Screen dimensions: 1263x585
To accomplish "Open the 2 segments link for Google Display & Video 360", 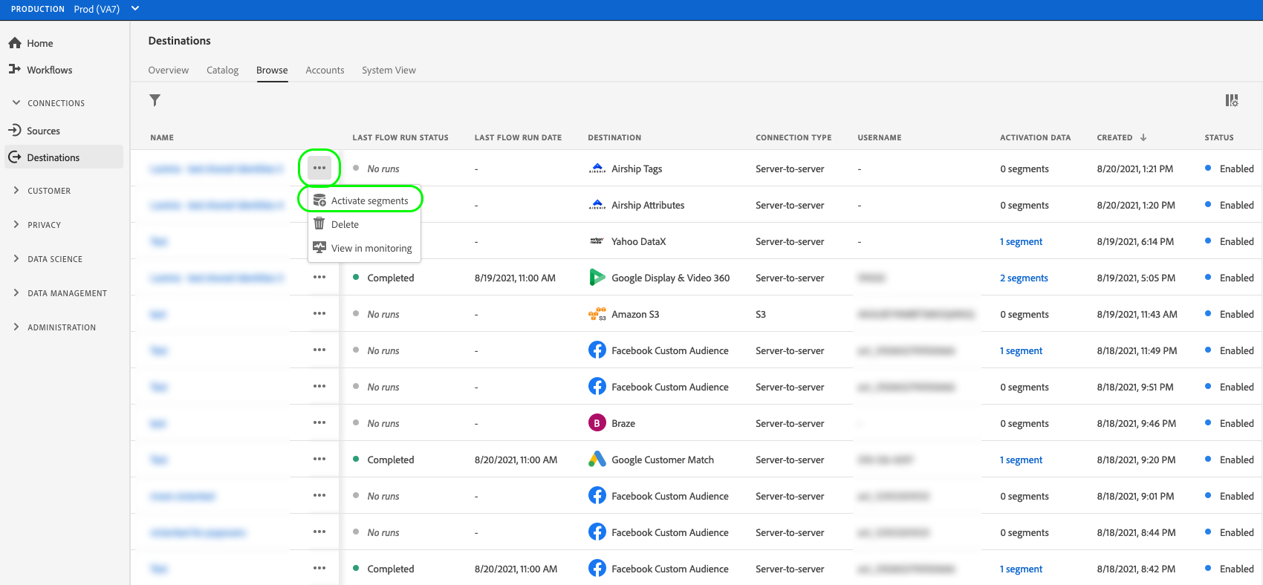I will 1024,278.
